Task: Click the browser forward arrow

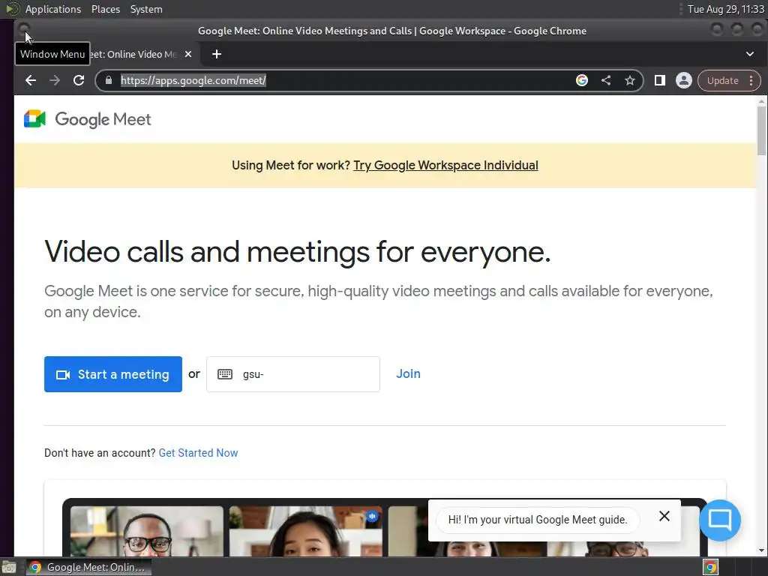Action: click(x=55, y=80)
